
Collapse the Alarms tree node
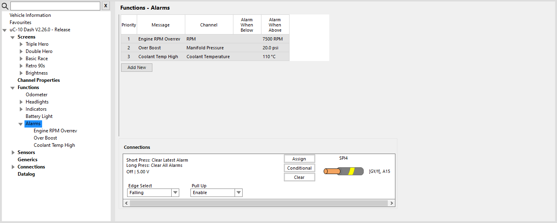coord(20,124)
